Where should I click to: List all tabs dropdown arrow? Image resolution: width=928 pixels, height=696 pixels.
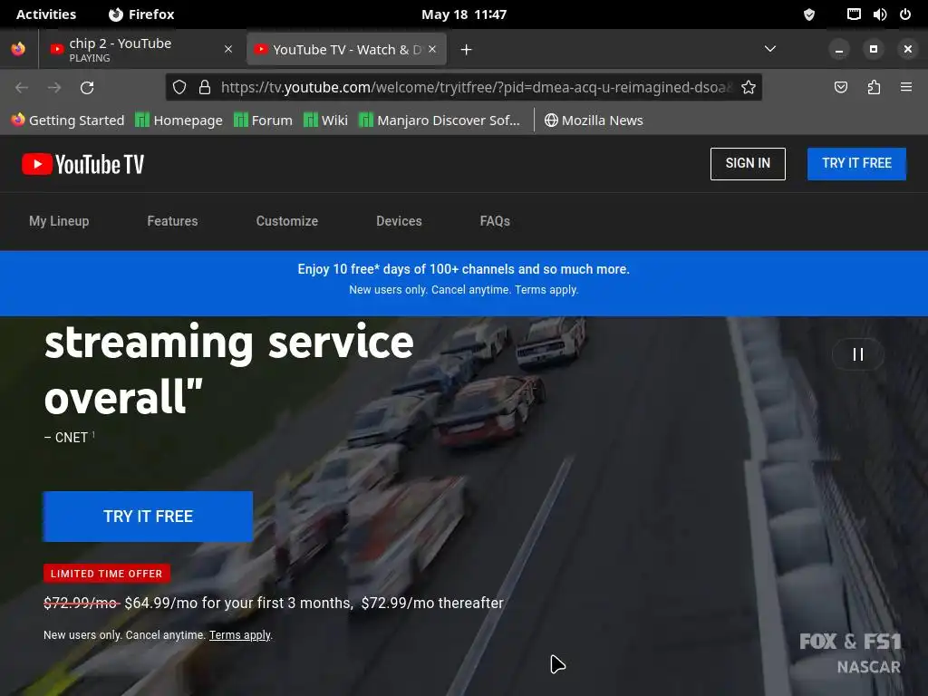pyautogui.click(x=770, y=49)
